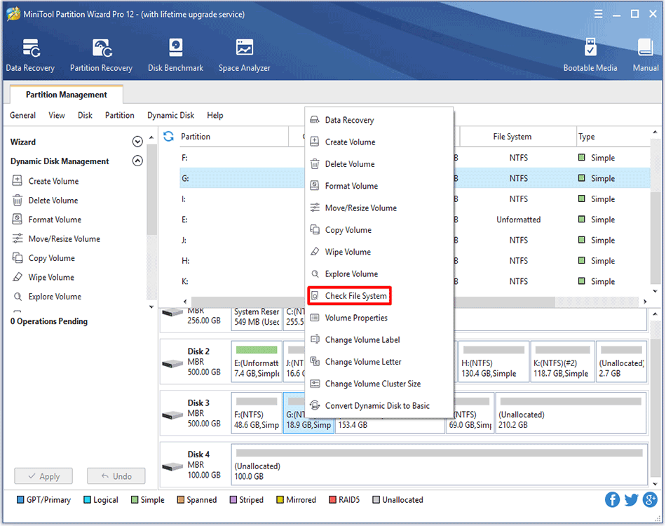Choose Check File System from the context menu
This screenshot has height=526, width=666.
point(349,296)
